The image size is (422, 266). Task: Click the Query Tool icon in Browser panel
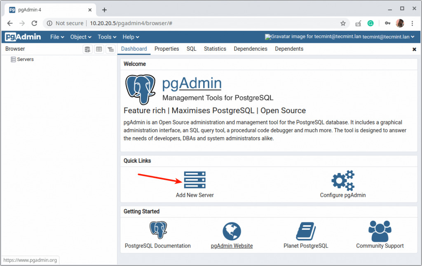tap(87, 49)
